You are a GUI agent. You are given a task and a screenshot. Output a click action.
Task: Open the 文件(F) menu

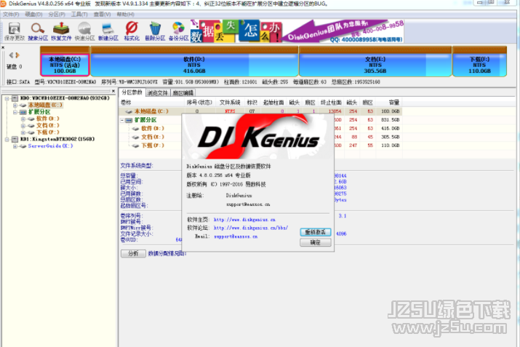(x=11, y=15)
